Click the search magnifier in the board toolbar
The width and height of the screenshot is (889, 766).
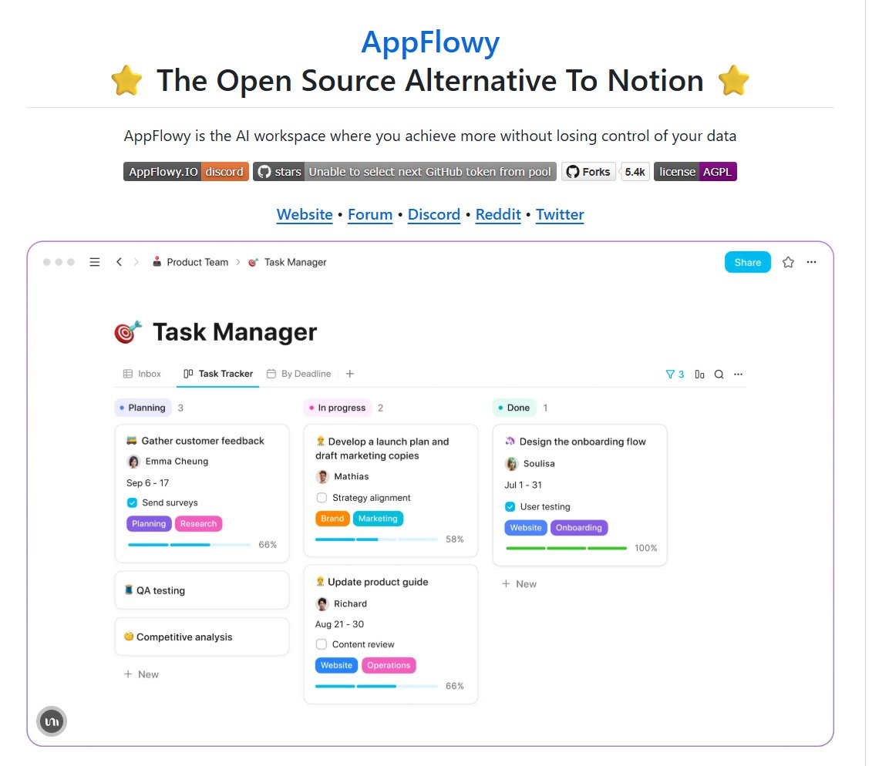(719, 374)
